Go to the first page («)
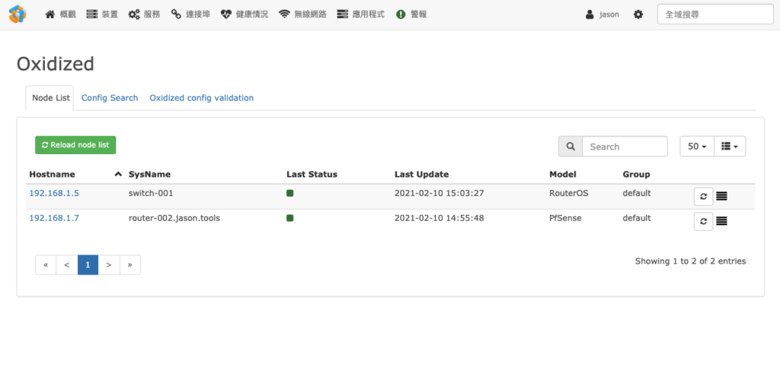This screenshot has width=780, height=372. click(46, 265)
